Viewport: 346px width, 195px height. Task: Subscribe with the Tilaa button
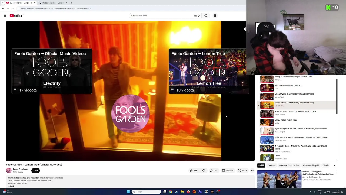tap(36, 170)
